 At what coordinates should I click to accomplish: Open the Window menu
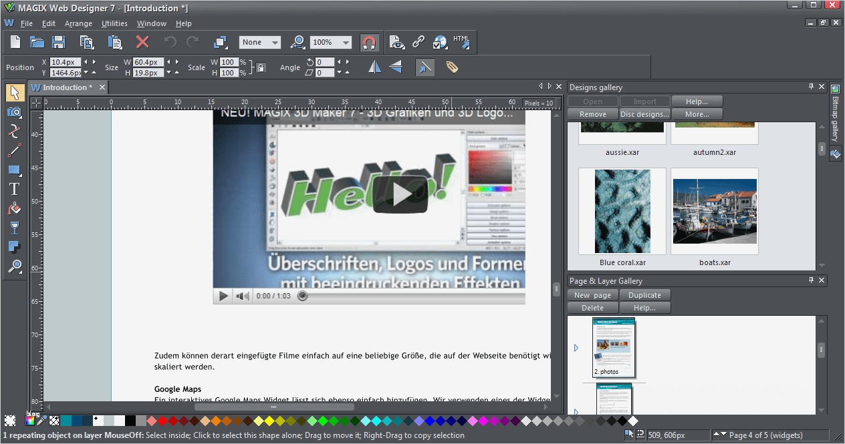tap(151, 23)
